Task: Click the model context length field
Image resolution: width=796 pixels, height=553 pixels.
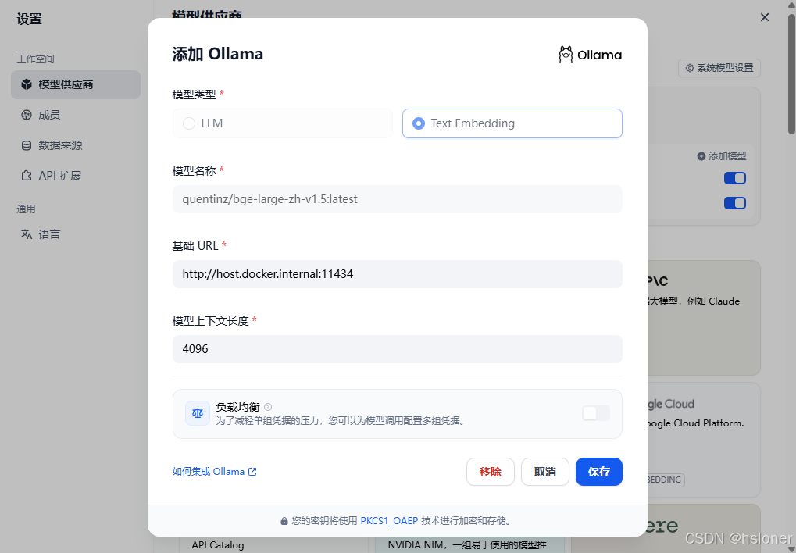Action: 398,349
